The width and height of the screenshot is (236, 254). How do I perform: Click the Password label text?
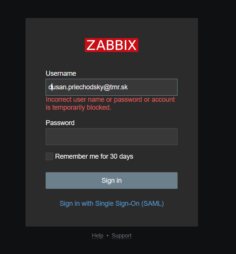click(x=60, y=123)
